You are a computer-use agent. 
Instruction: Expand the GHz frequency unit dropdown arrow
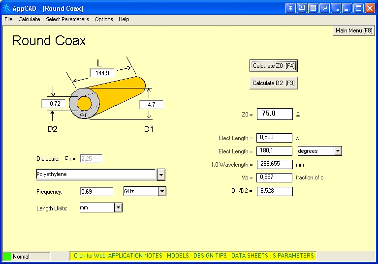pyautogui.click(x=162, y=192)
